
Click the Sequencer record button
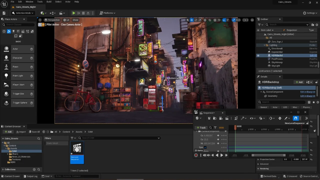[x=196, y=155]
